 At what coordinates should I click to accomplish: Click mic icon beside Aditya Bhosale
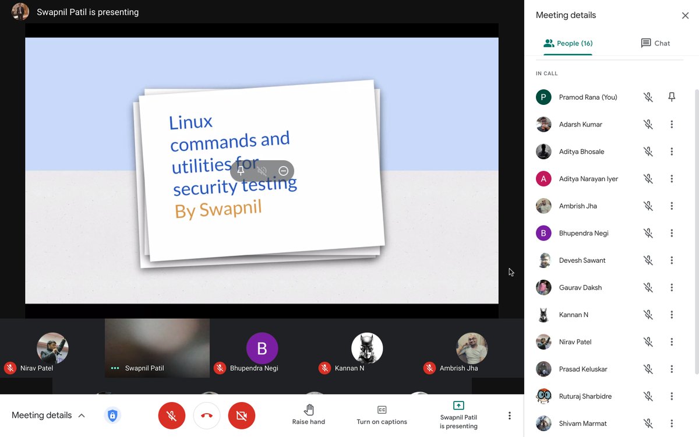point(648,151)
